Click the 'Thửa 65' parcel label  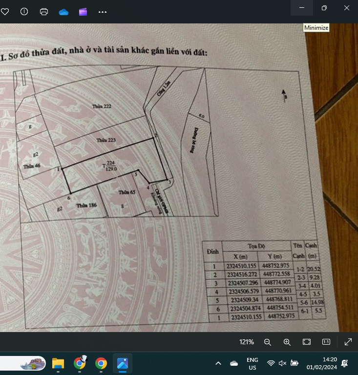[127, 192]
